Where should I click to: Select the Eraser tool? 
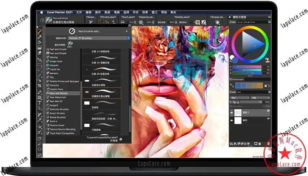(40, 53)
